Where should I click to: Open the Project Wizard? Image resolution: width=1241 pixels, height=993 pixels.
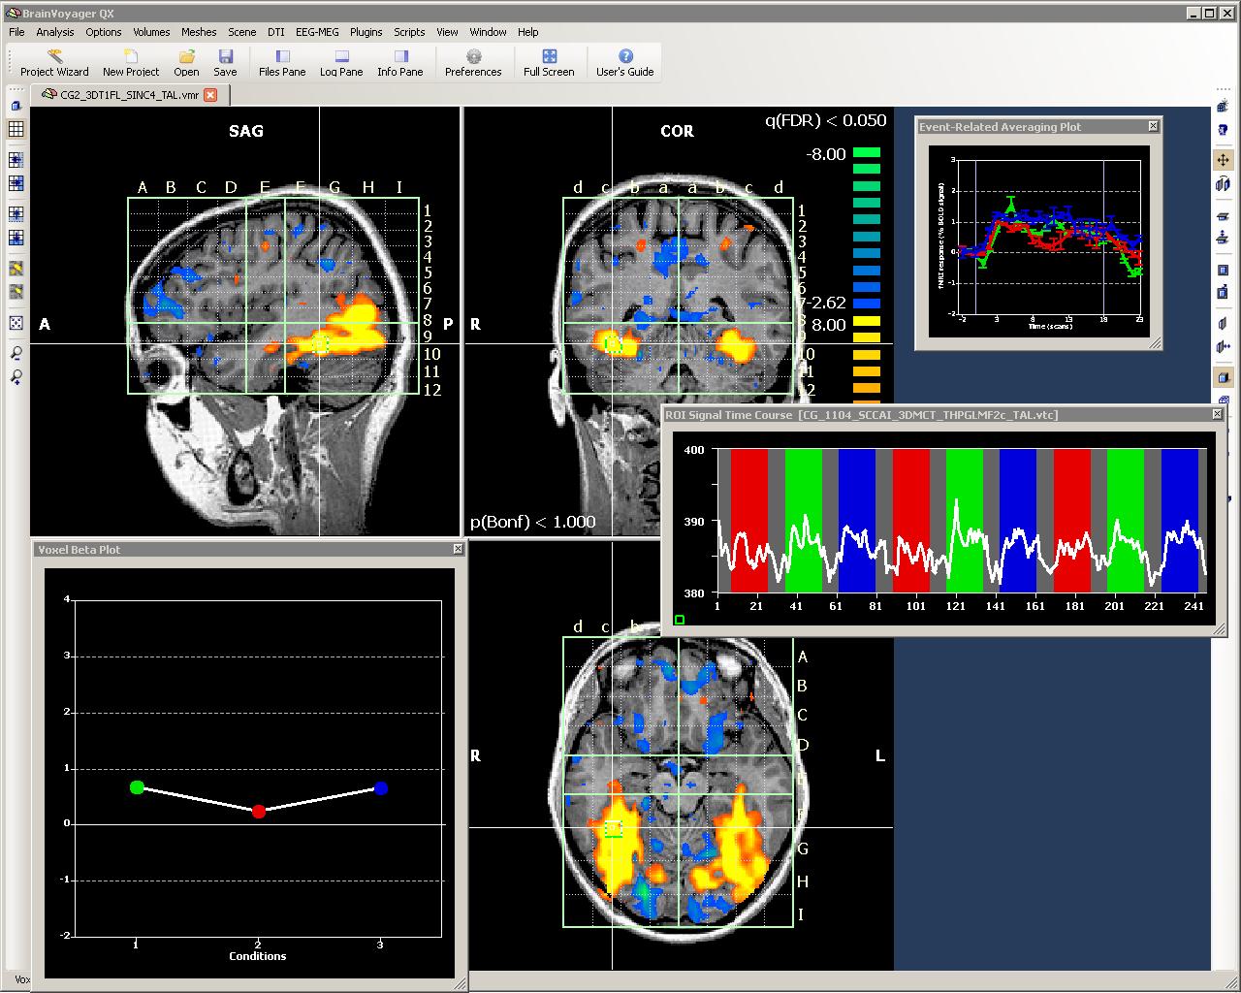(54, 63)
